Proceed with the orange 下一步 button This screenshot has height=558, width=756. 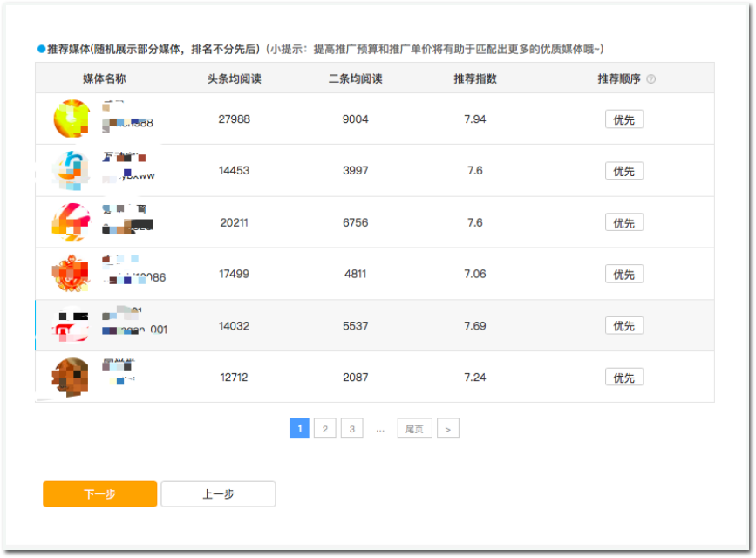[x=99, y=494]
